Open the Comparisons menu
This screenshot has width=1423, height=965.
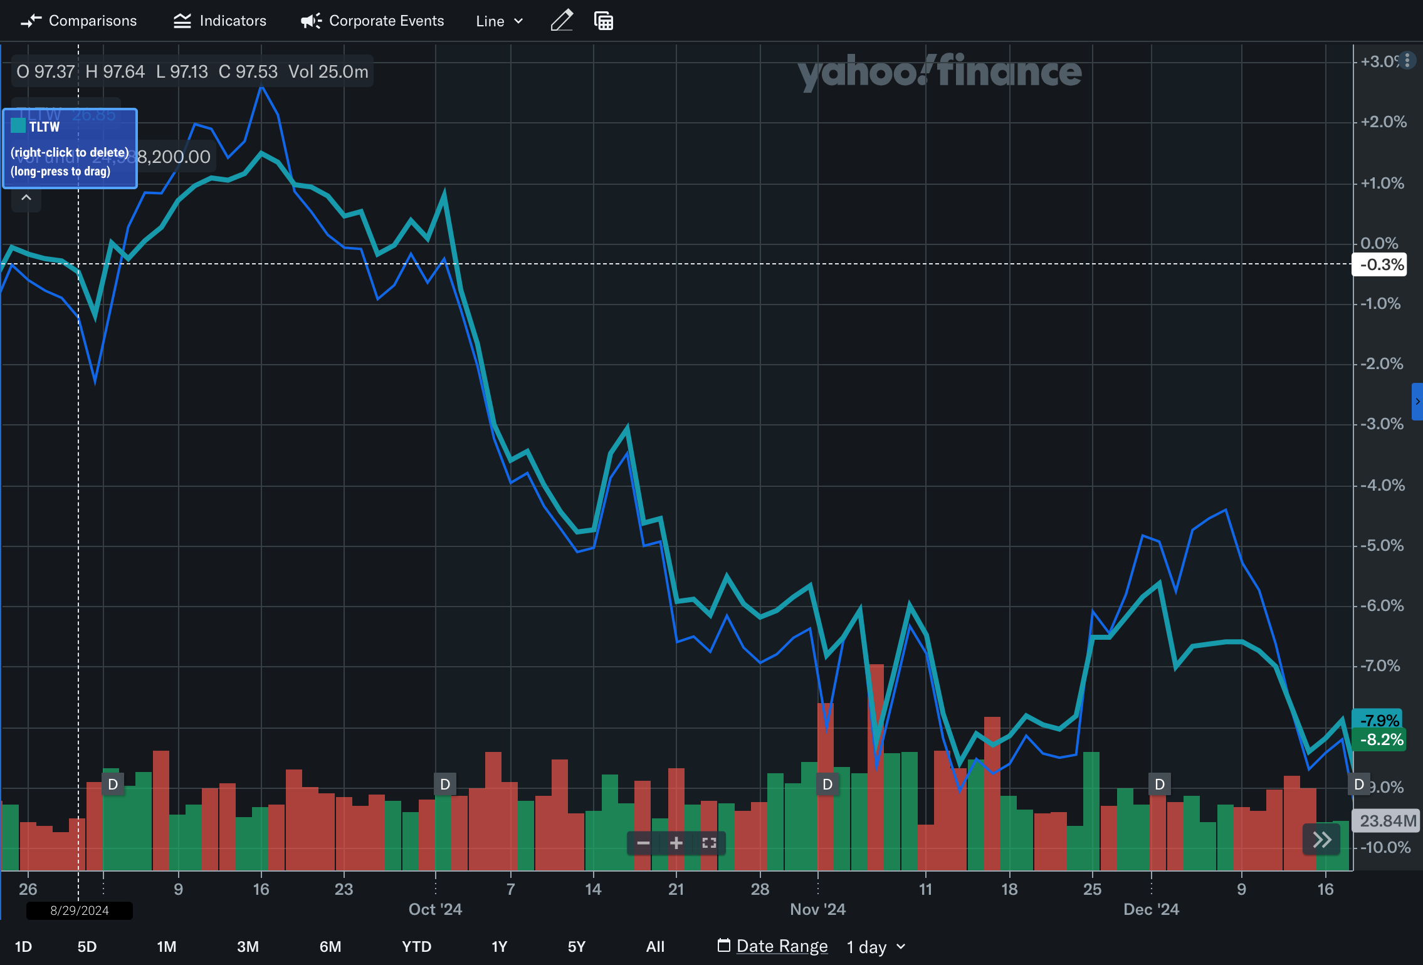pyautogui.click(x=78, y=21)
